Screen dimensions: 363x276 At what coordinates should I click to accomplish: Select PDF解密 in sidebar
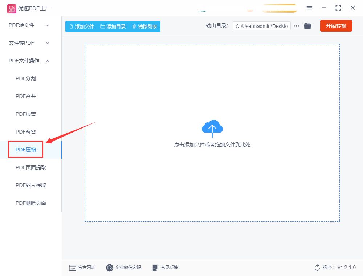tap(26, 132)
